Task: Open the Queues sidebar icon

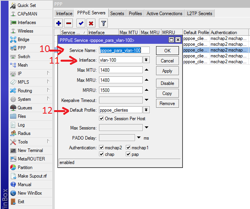Action: pos(13,108)
